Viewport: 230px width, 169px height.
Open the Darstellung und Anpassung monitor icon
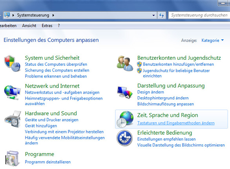125,92
